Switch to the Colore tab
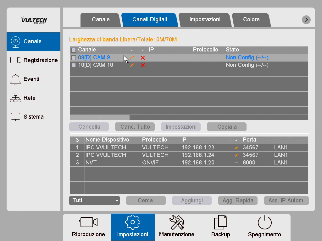Screen dimensions: 322x241 tap(251, 19)
